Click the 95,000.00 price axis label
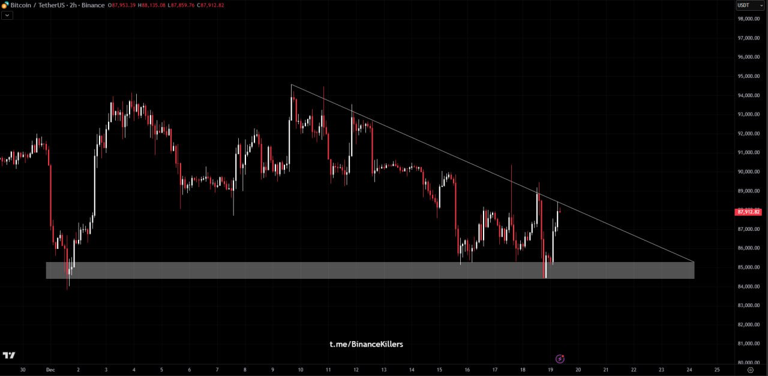The image size is (768, 376). [x=749, y=77]
